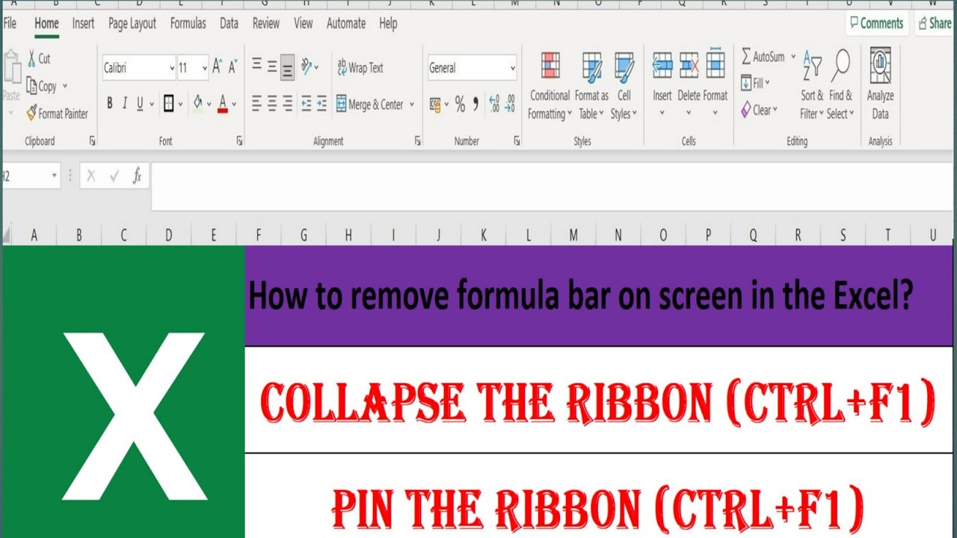Toggle Wrap Text
The width and height of the screenshot is (957, 538).
pyautogui.click(x=360, y=67)
